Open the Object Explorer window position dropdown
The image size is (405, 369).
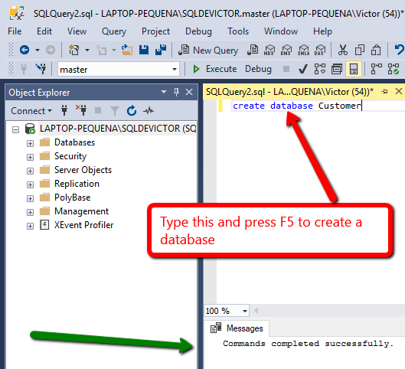[x=164, y=92]
